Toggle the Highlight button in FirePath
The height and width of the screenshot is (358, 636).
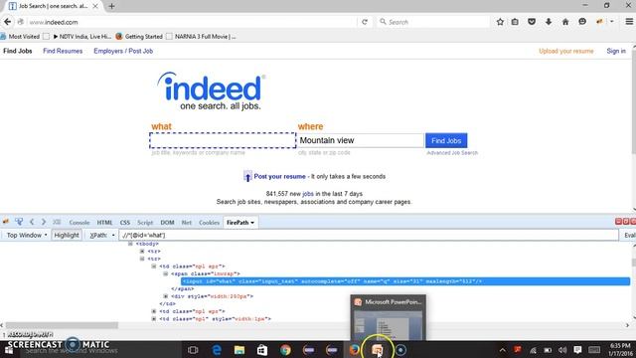click(67, 235)
